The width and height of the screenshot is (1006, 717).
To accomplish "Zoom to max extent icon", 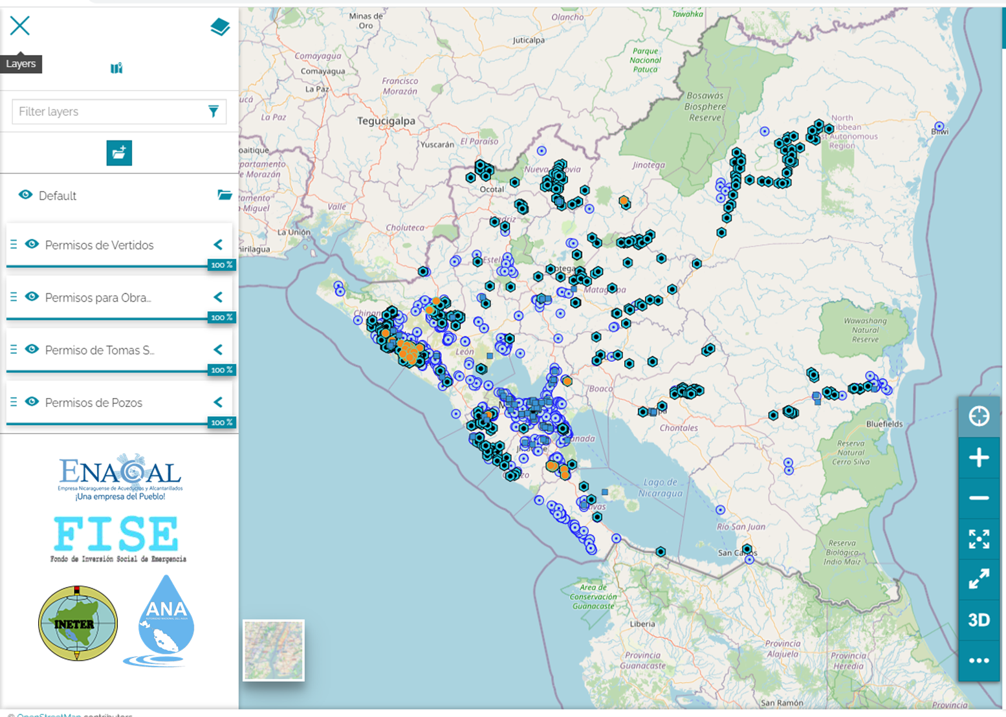I will (978, 538).
